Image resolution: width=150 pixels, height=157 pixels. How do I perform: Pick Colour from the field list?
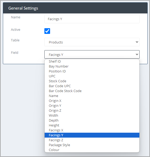pyautogui.click(x=92, y=150)
